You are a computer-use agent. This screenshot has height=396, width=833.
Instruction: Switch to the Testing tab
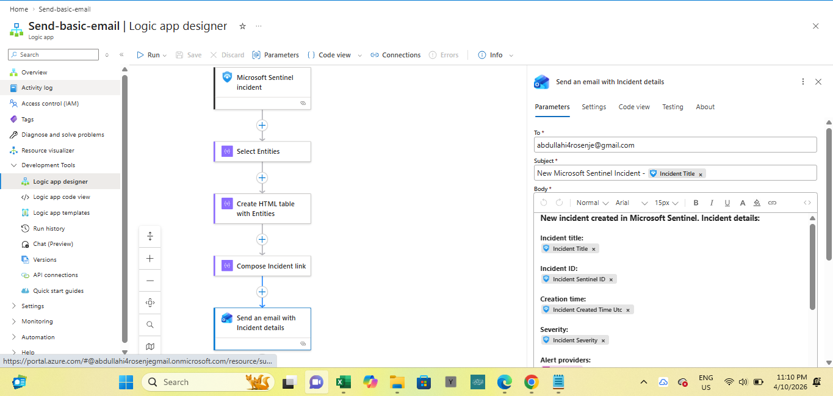coord(673,107)
